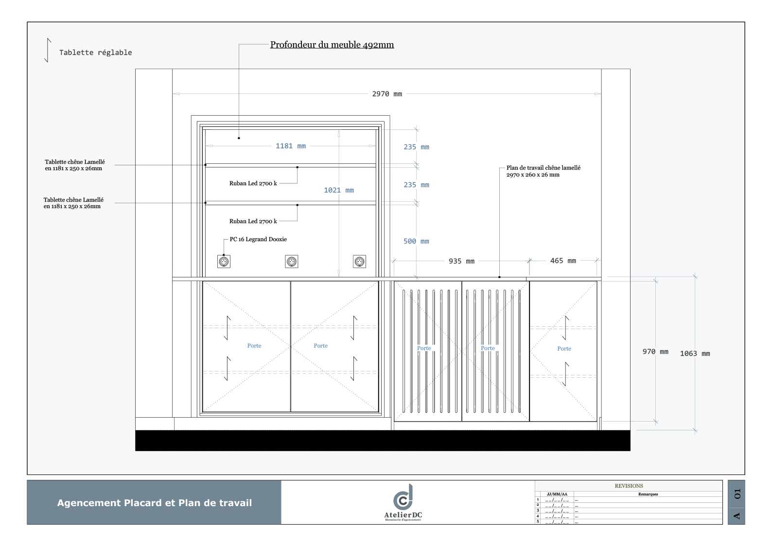Select the Remarques column header

[x=648, y=494]
